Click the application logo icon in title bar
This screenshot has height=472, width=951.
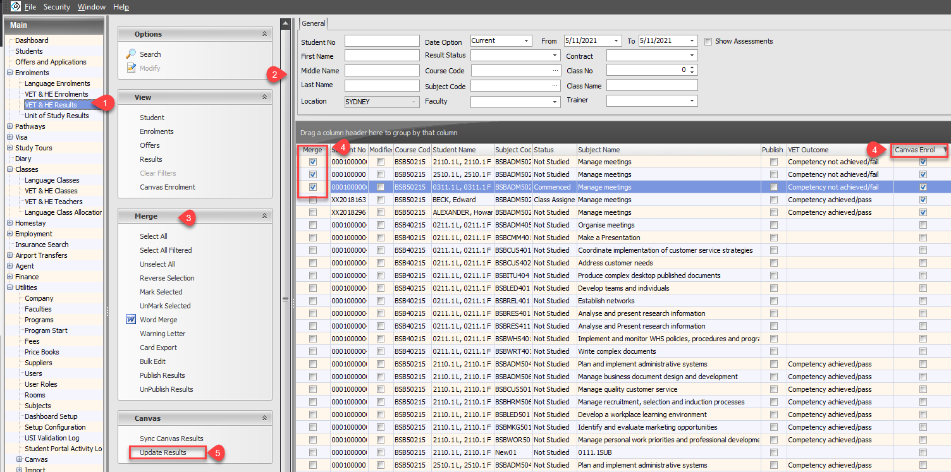(15, 6)
